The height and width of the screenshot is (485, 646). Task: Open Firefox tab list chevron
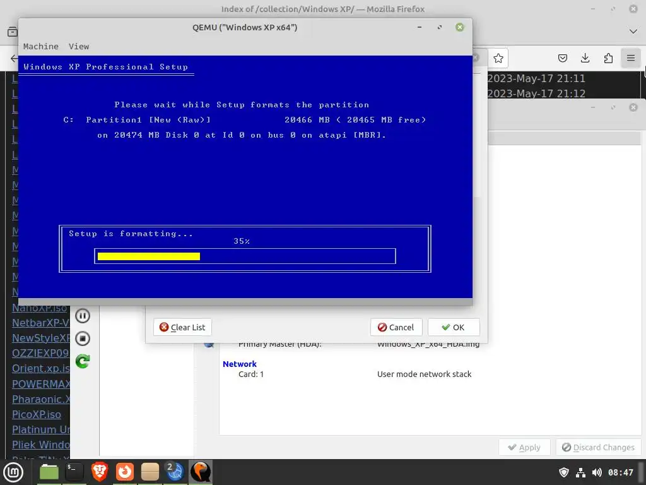pos(633,32)
